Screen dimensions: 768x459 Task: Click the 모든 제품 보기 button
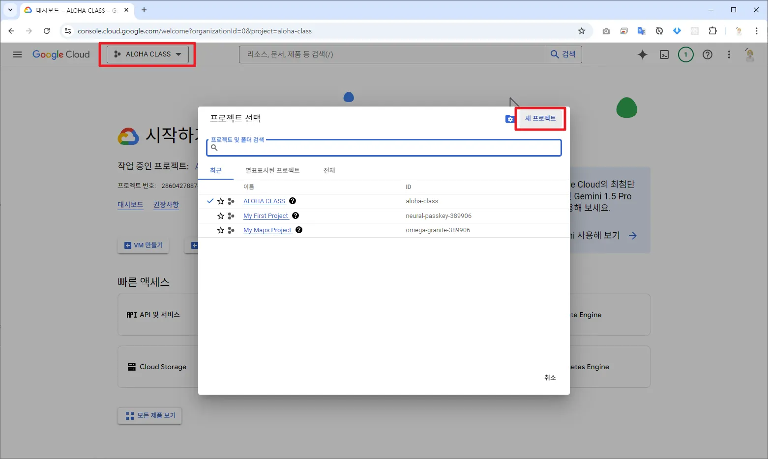(150, 416)
